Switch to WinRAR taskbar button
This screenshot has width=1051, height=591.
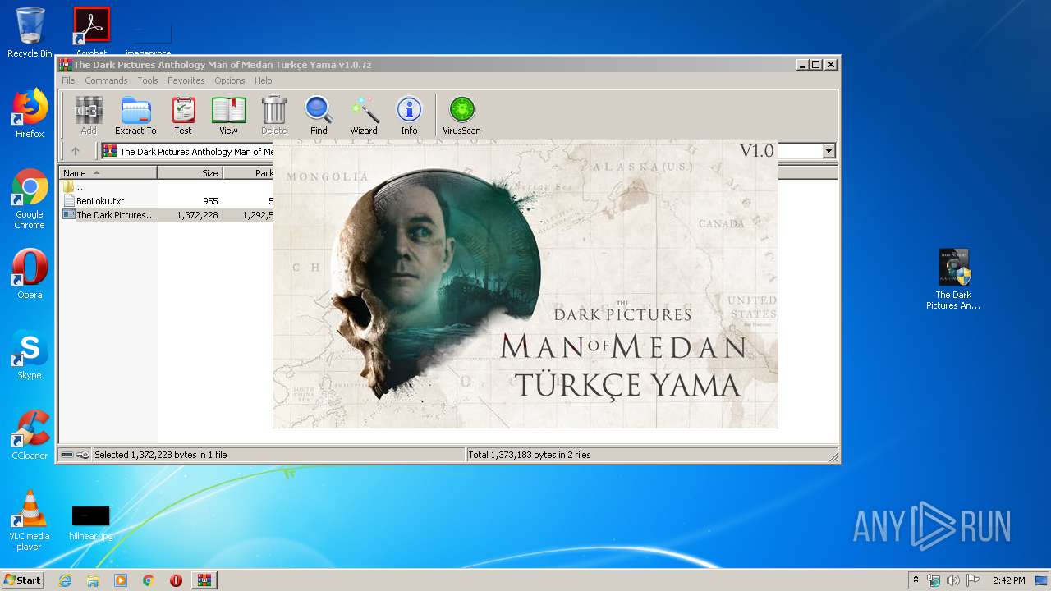[x=204, y=580]
